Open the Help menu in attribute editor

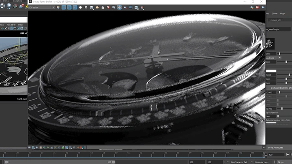(282, 14)
